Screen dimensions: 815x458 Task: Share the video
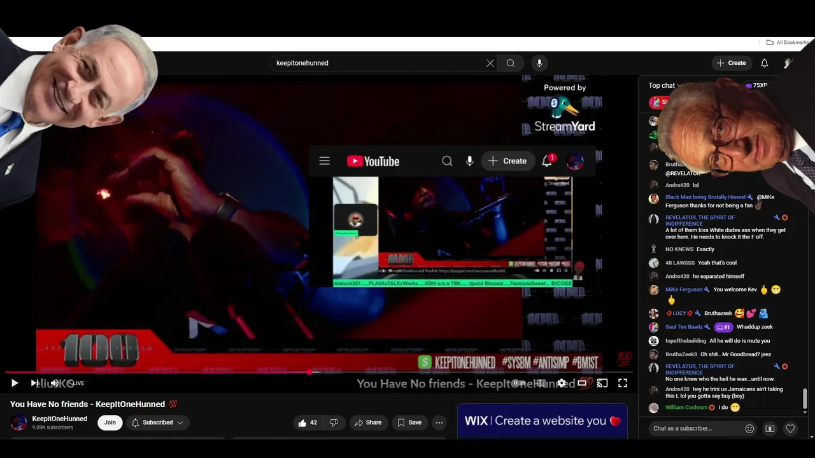[x=368, y=422]
